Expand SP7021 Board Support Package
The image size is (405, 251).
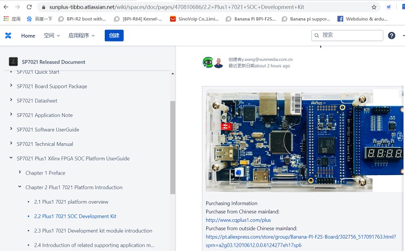pos(11,85)
